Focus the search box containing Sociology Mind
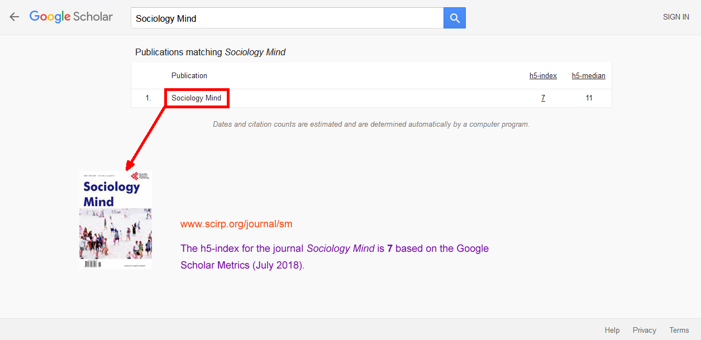The image size is (701, 340). (x=287, y=18)
